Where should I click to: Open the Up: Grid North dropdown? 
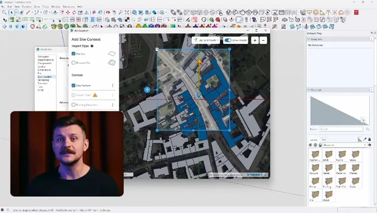(x=206, y=40)
